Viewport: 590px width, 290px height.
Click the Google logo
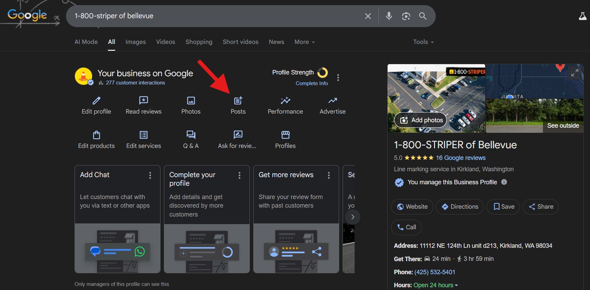[27, 15]
